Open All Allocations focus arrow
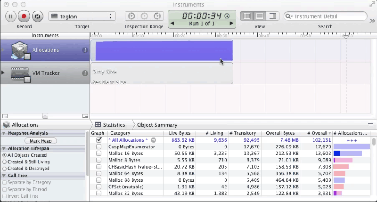 pyautogui.click(x=154, y=140)
